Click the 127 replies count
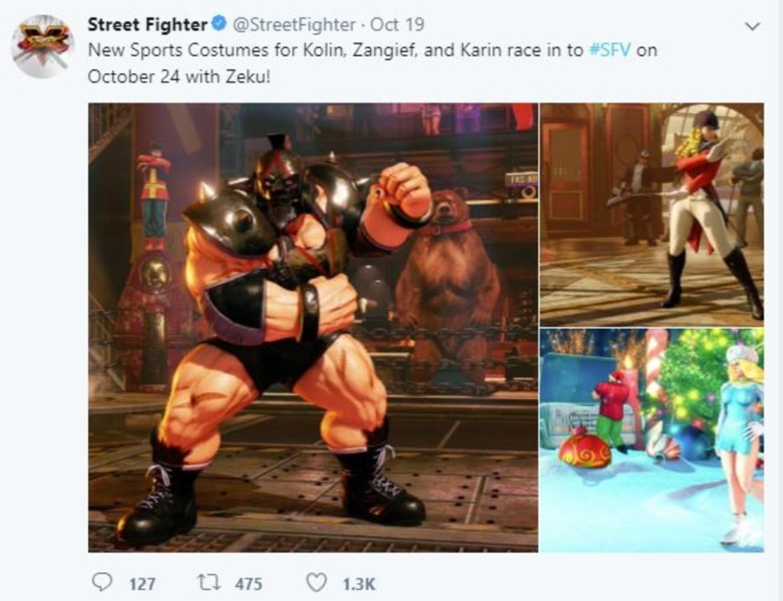This screenshot has height=601, width=783. click(143, 583)
